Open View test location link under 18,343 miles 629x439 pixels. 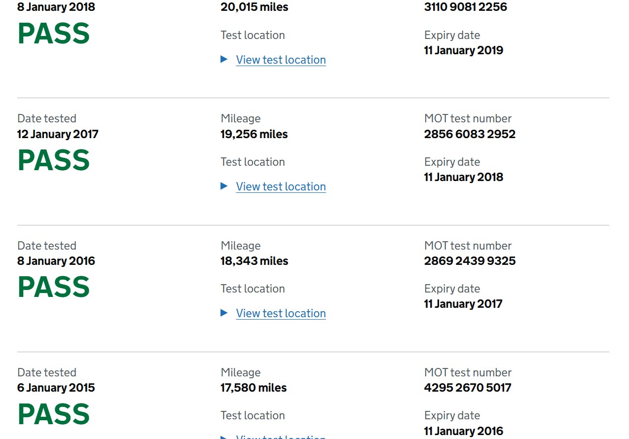(281, 314)
